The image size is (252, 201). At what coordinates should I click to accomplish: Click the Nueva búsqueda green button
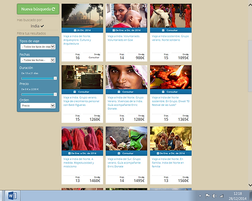pos(38,9)
